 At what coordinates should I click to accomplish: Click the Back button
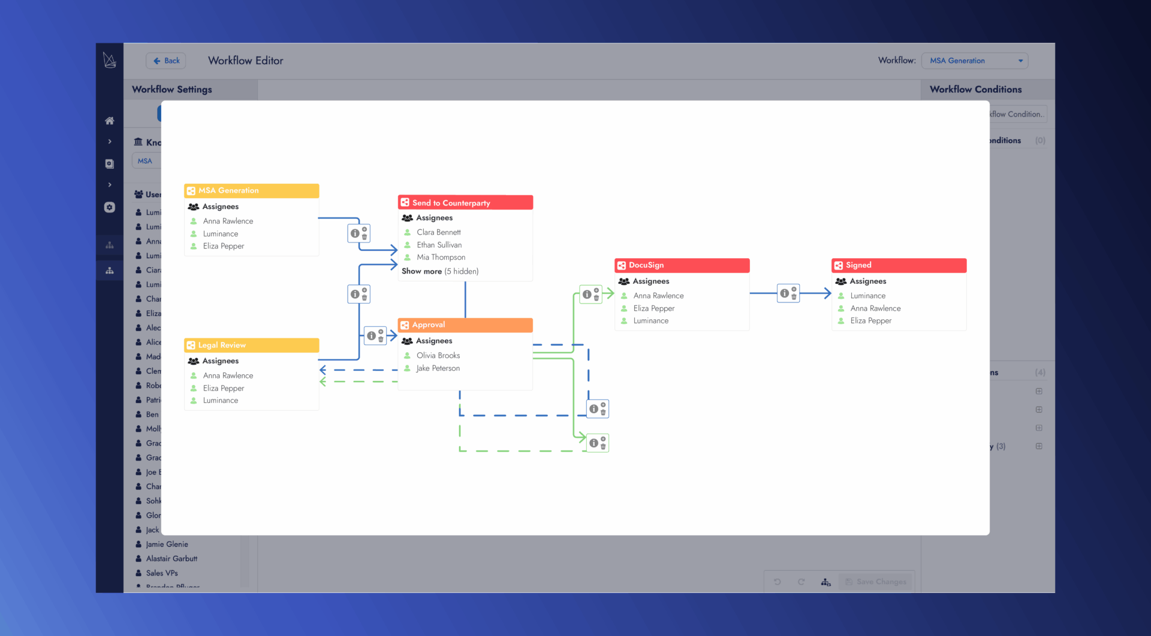(x=165, y=60)
